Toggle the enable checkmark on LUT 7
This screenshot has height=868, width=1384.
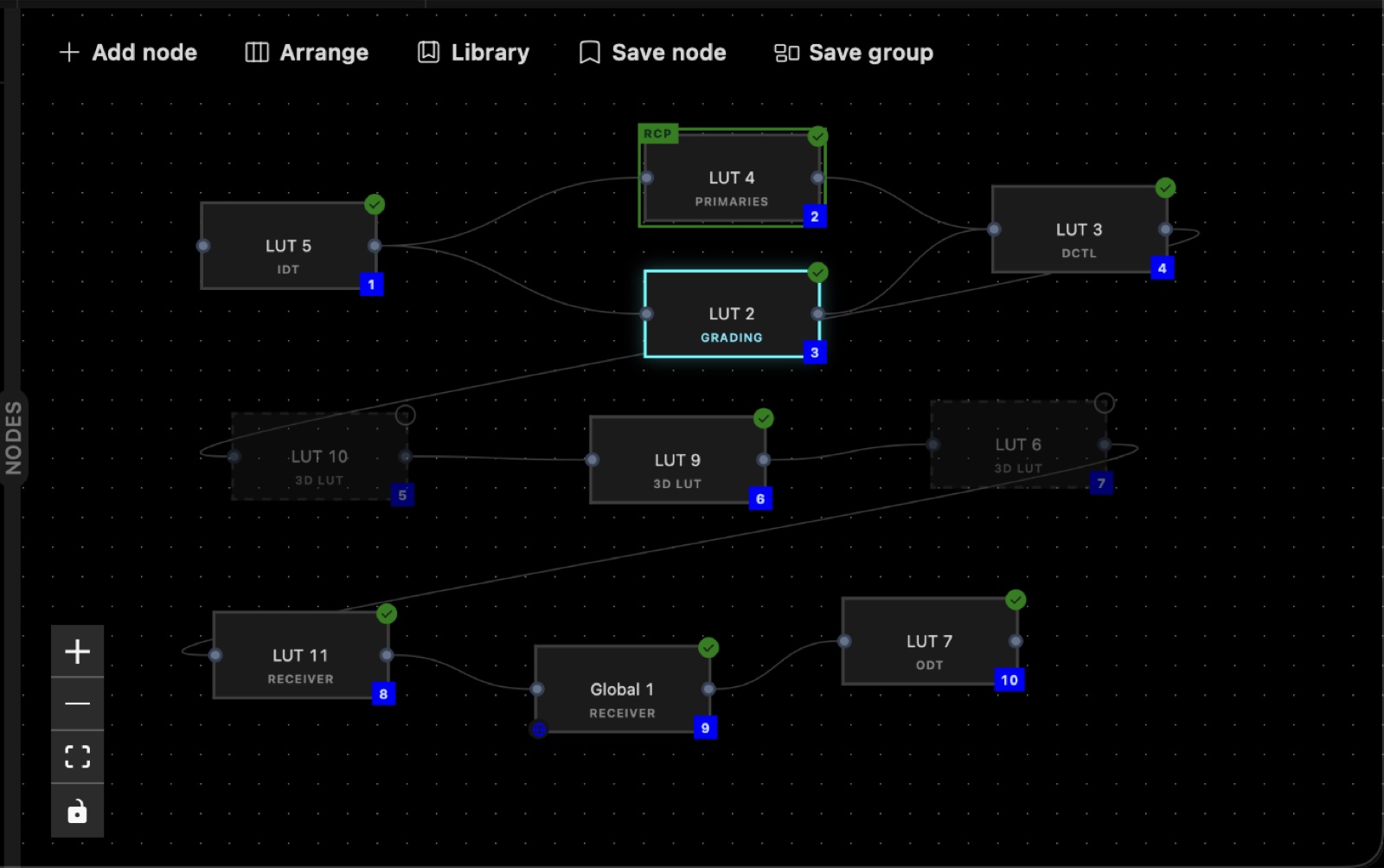click(x=1016, y=600)
